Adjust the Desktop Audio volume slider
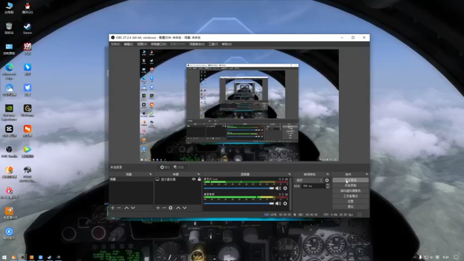This screenshot has width=464, height=261. [239, 204]
